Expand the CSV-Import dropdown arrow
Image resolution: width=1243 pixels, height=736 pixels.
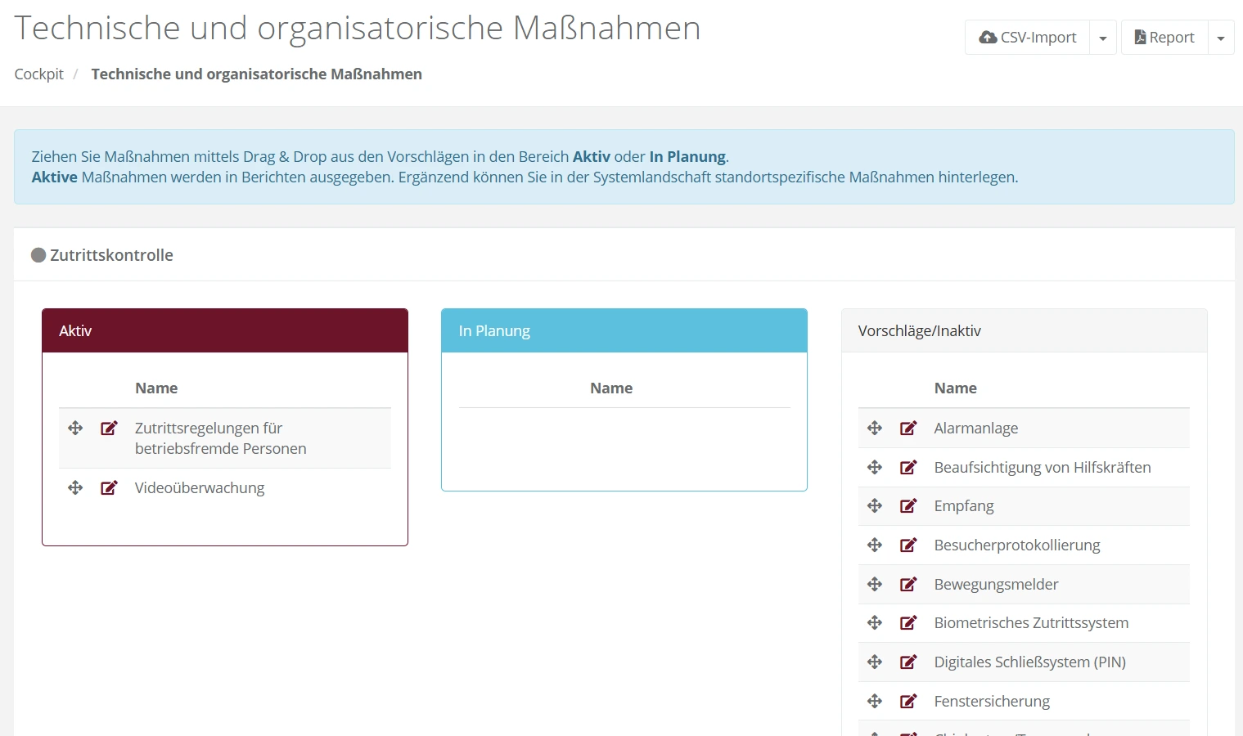tap(1103, 38)
